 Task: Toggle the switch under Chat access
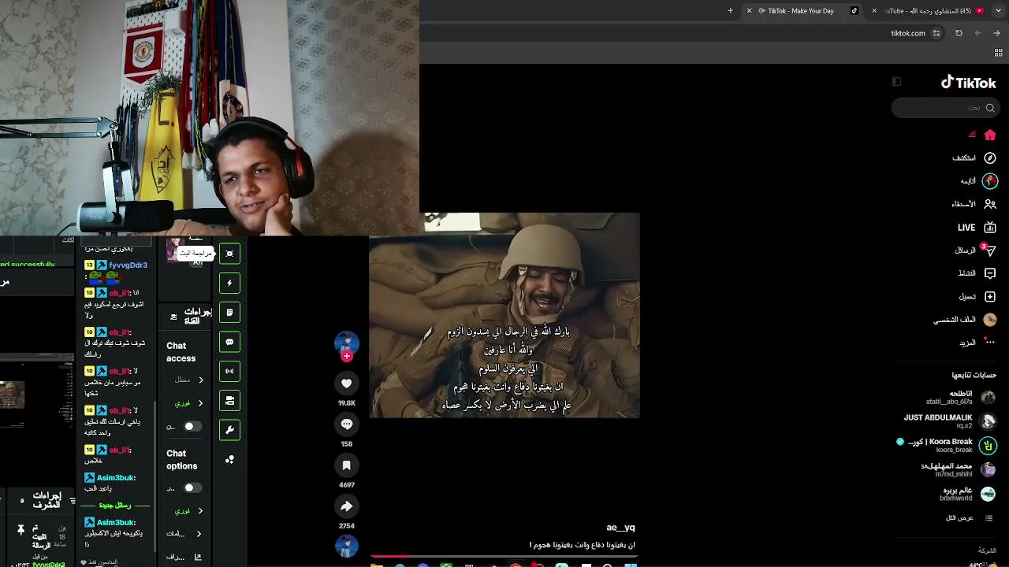click(192, 427)
